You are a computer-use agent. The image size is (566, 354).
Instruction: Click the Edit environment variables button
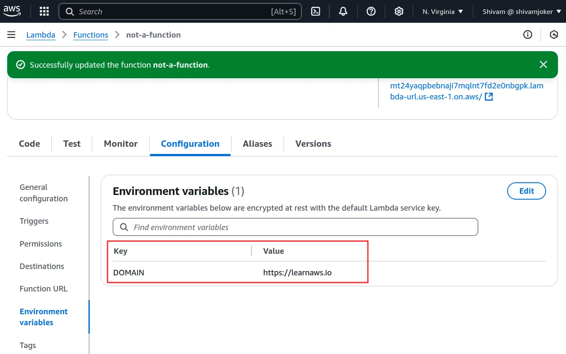526,191
